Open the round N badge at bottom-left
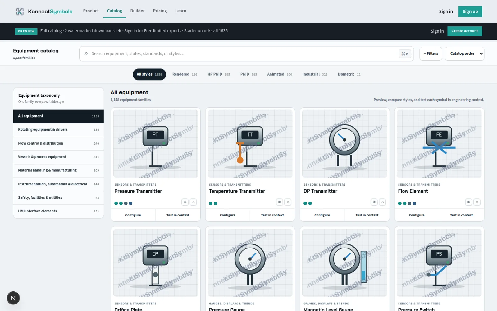The height and width of the screenshot is (311, 497). pos(13,298)
